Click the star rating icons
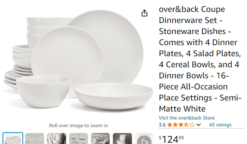Image resolution: width=247 pixels, height=144 pixels. pyautogui.click(x=181, y=125)
